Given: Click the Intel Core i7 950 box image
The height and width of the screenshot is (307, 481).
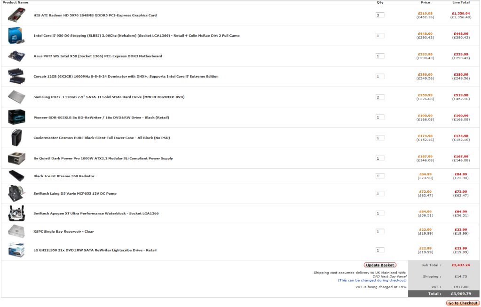Looking at the screenshot, I should click(x=16, y=35).
